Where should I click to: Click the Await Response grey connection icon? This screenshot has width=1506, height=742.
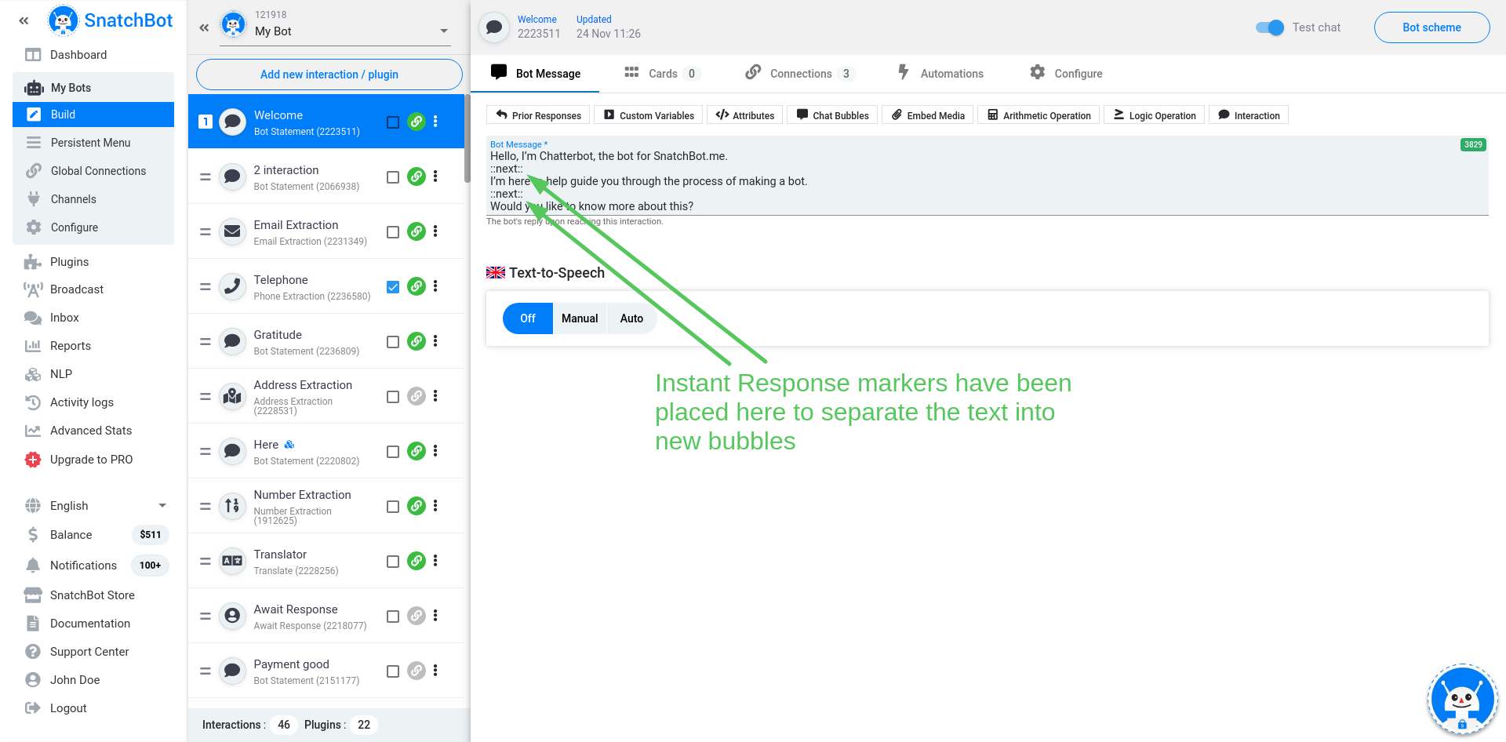point(417,616)
